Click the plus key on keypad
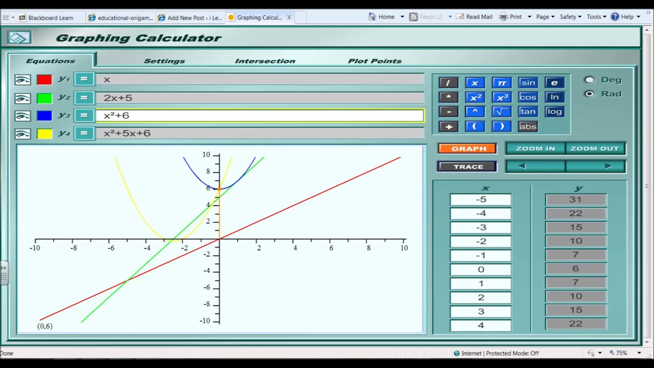Image resolution: width=654 pixels, height=368 pixels. [448, 126]
